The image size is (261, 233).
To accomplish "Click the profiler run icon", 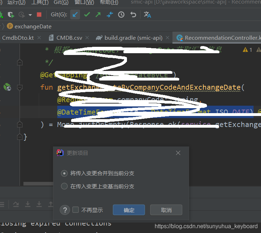I will pos(22,15).
